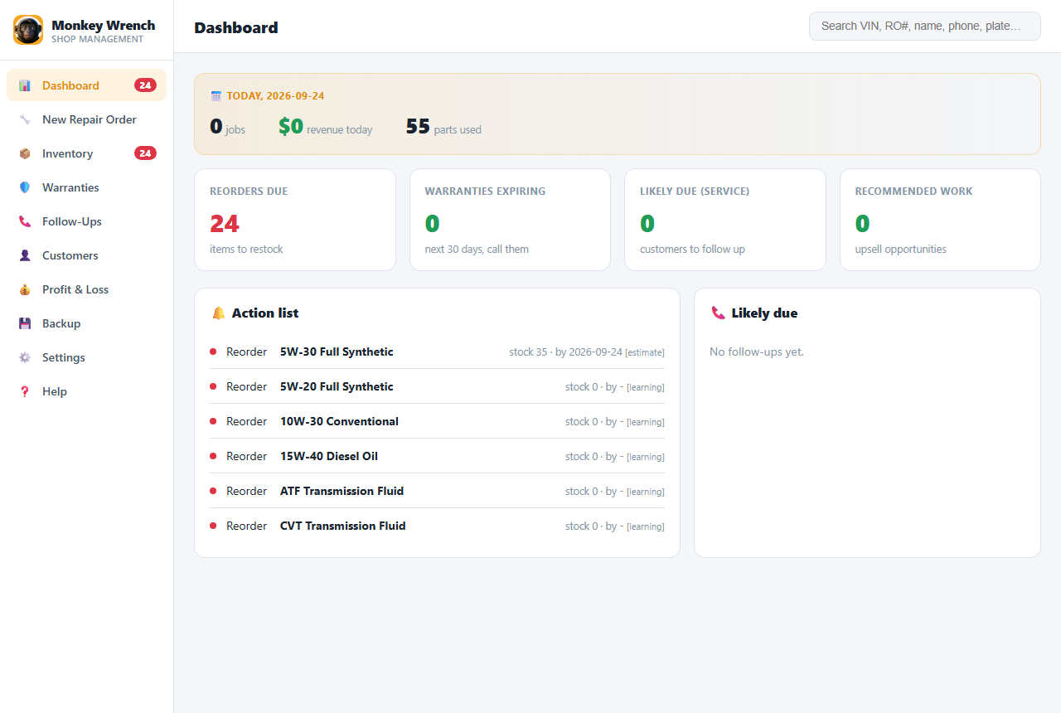Click the New Repair Order wrench icon
Viewport: 1061px width, 713px height.
point(25,119)
